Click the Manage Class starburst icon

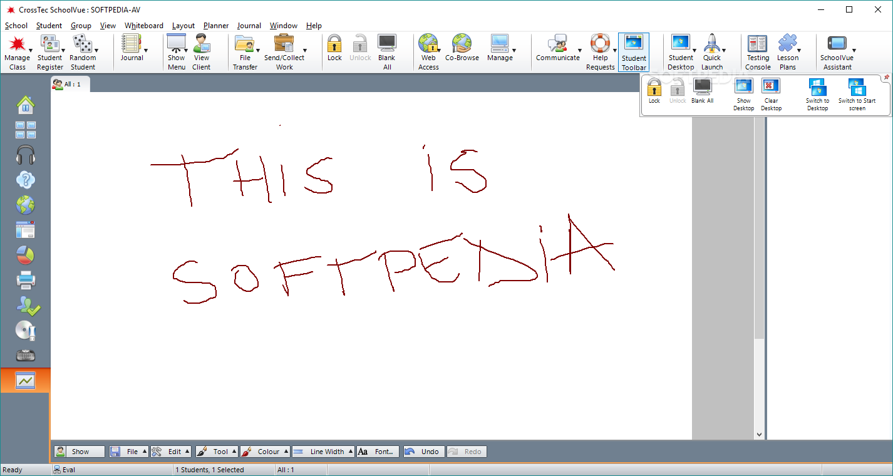point(17,44)
